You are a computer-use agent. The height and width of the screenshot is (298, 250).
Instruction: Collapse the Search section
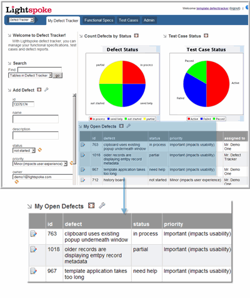(x=9, y=63)
